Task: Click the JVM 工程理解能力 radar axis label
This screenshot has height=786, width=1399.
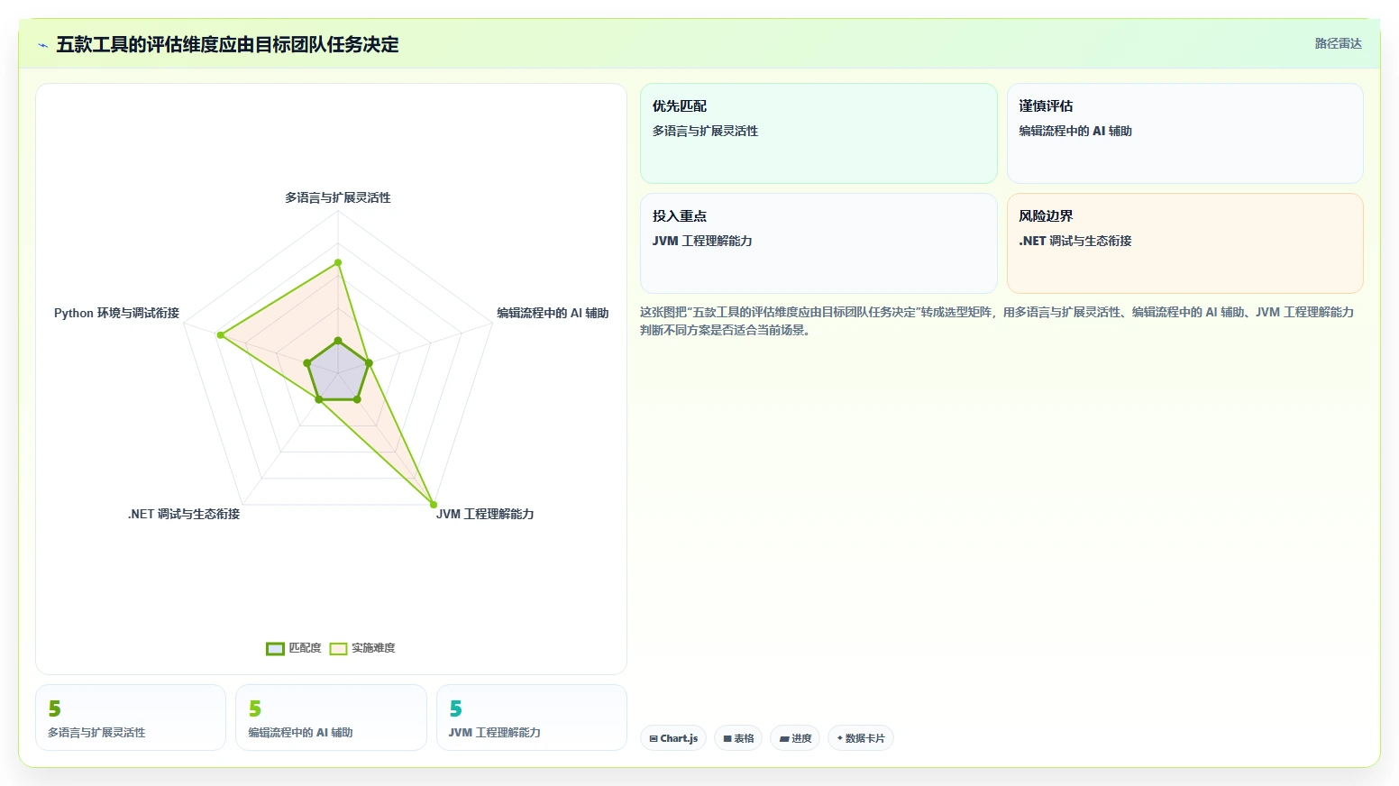Action: 485,514
